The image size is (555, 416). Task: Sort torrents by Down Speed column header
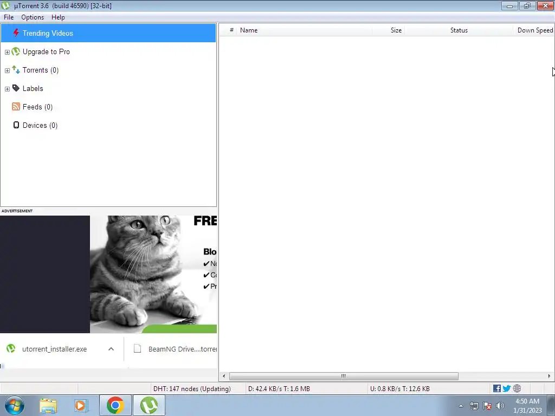[534, 30]
